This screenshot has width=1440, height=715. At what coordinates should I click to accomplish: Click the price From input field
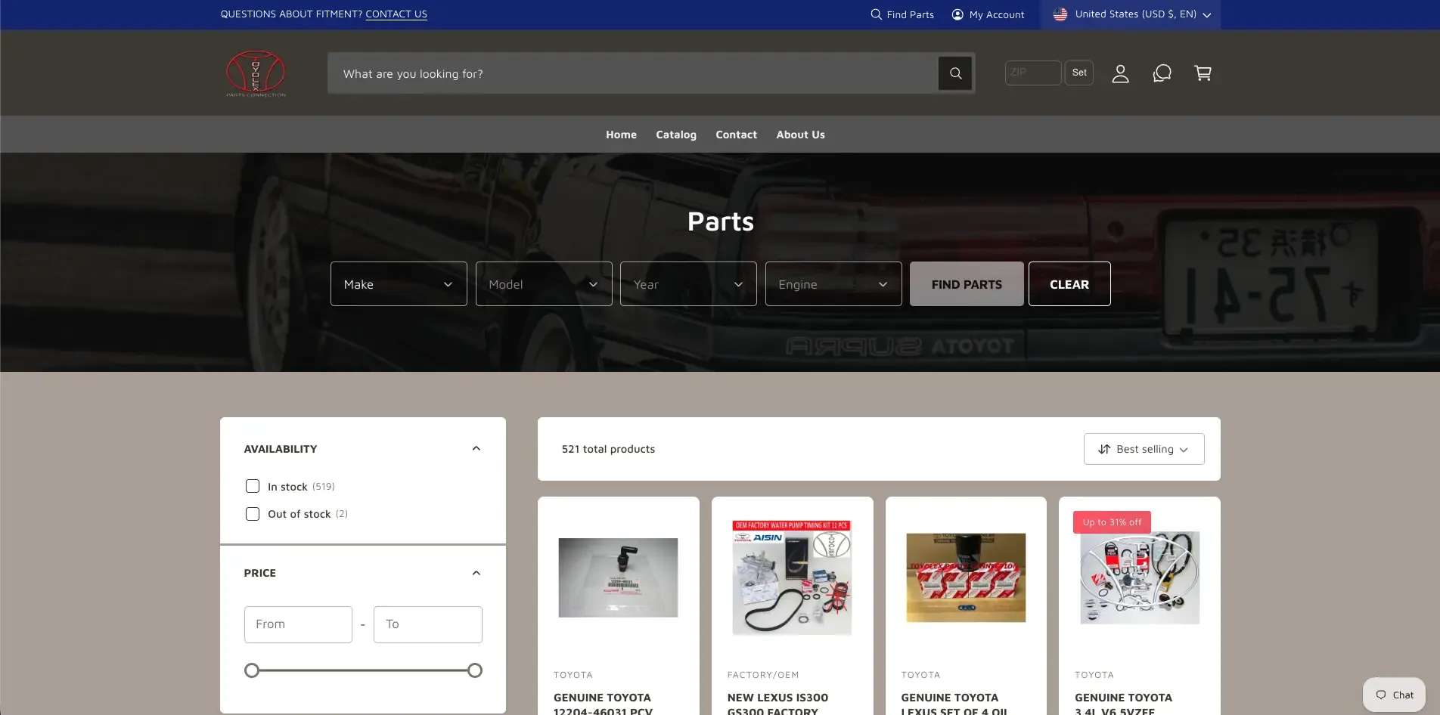pyautogui.click(x=298, y=624)
